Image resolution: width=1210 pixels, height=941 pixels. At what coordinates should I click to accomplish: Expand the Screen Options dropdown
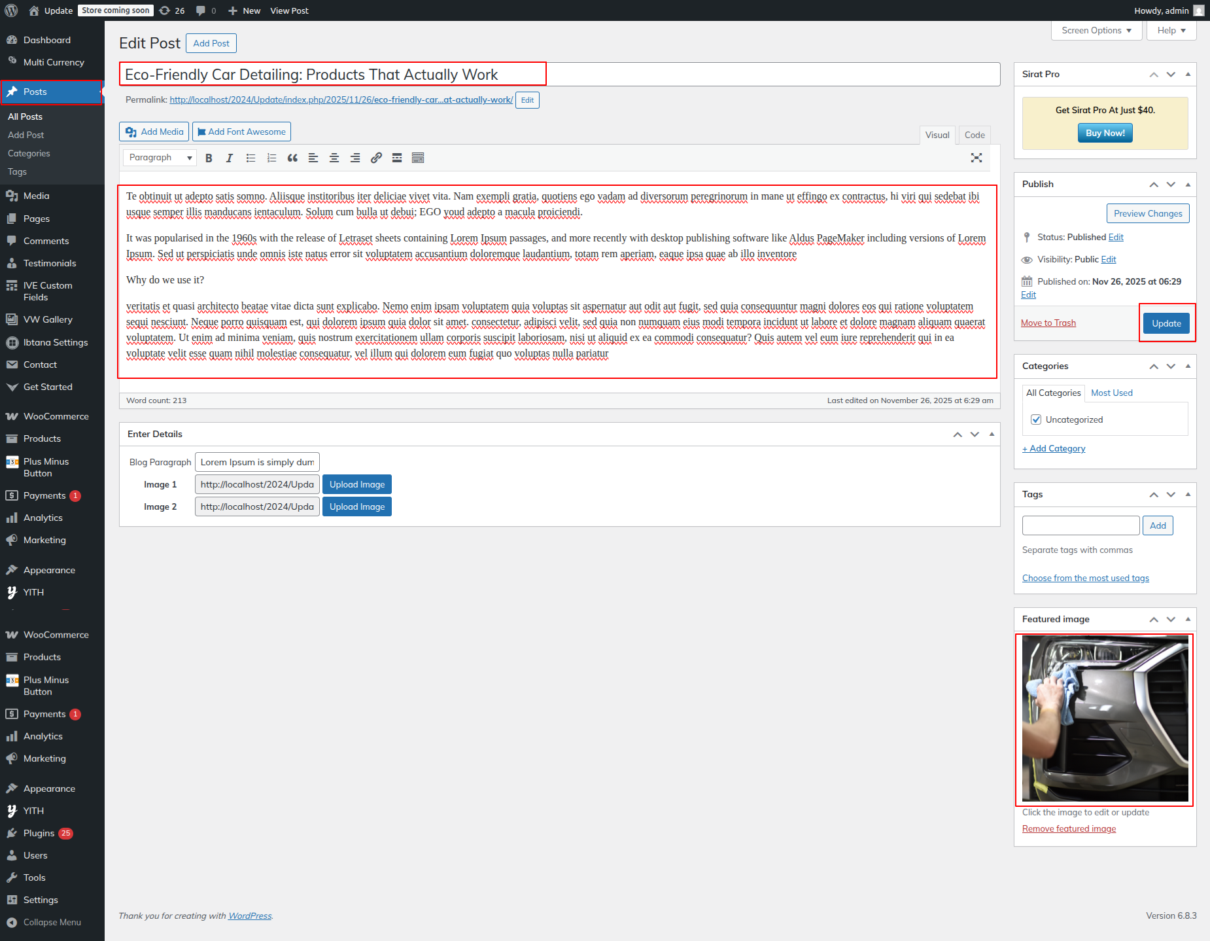click(x=1096, y=30)
